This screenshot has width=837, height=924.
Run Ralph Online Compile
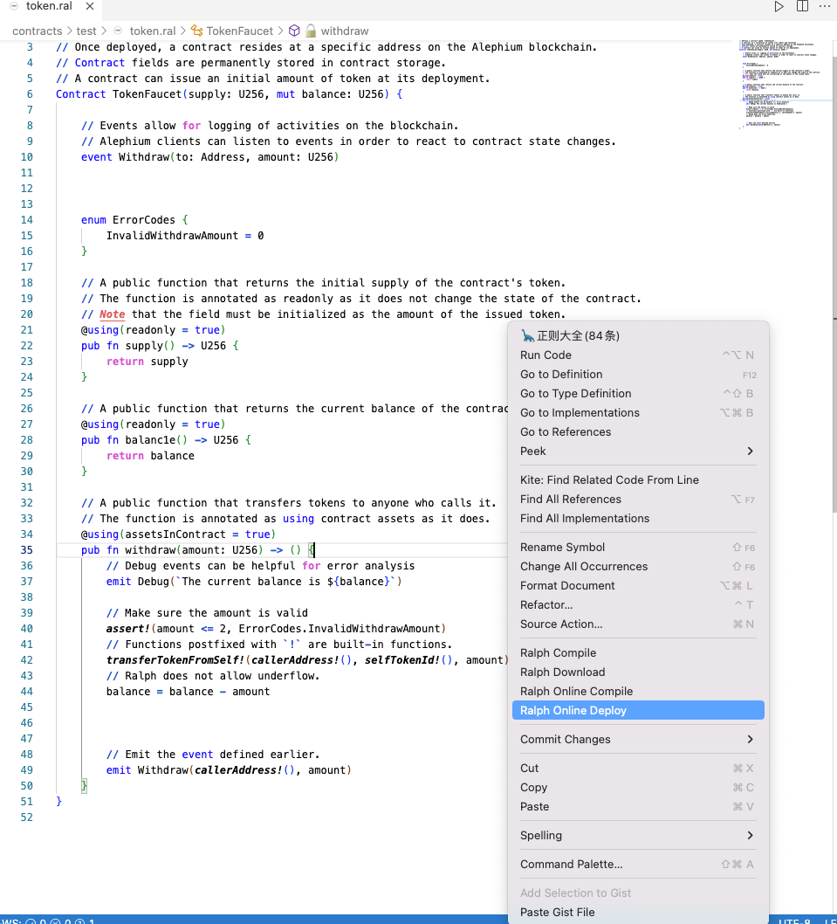pos(639,691)
